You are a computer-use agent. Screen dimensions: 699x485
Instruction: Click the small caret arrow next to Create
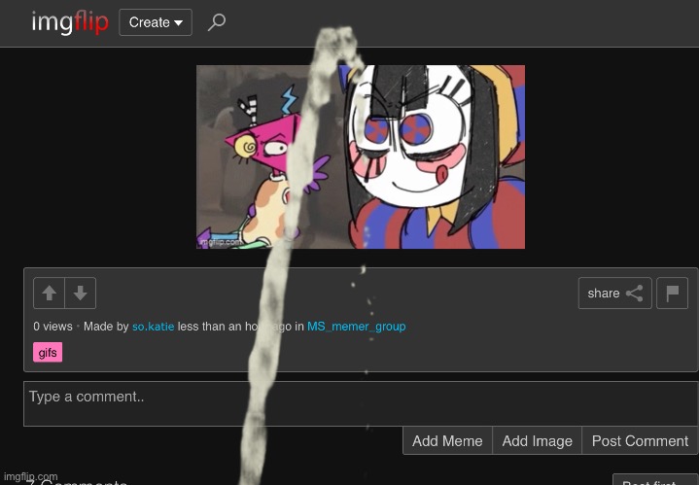(179, 23)
